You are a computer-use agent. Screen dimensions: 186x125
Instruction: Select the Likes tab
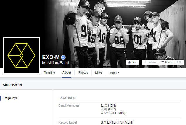click(x=99, y=72)
